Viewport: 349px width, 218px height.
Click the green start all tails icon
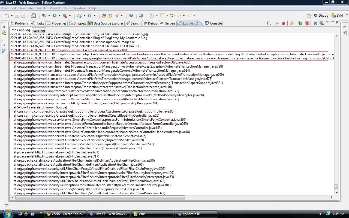[x=300, y=23]
